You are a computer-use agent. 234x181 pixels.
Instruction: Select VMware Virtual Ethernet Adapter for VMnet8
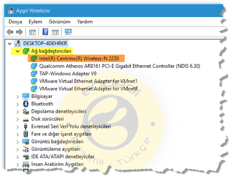coord(88,89)
